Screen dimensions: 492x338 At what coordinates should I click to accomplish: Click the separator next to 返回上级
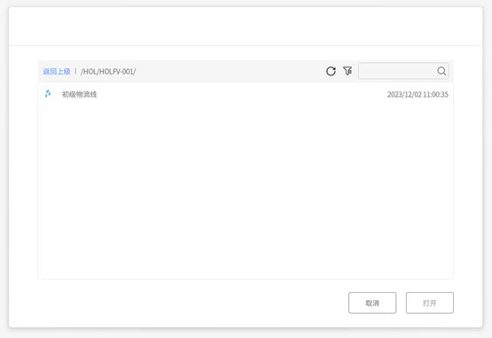click(x=75, y=71)
